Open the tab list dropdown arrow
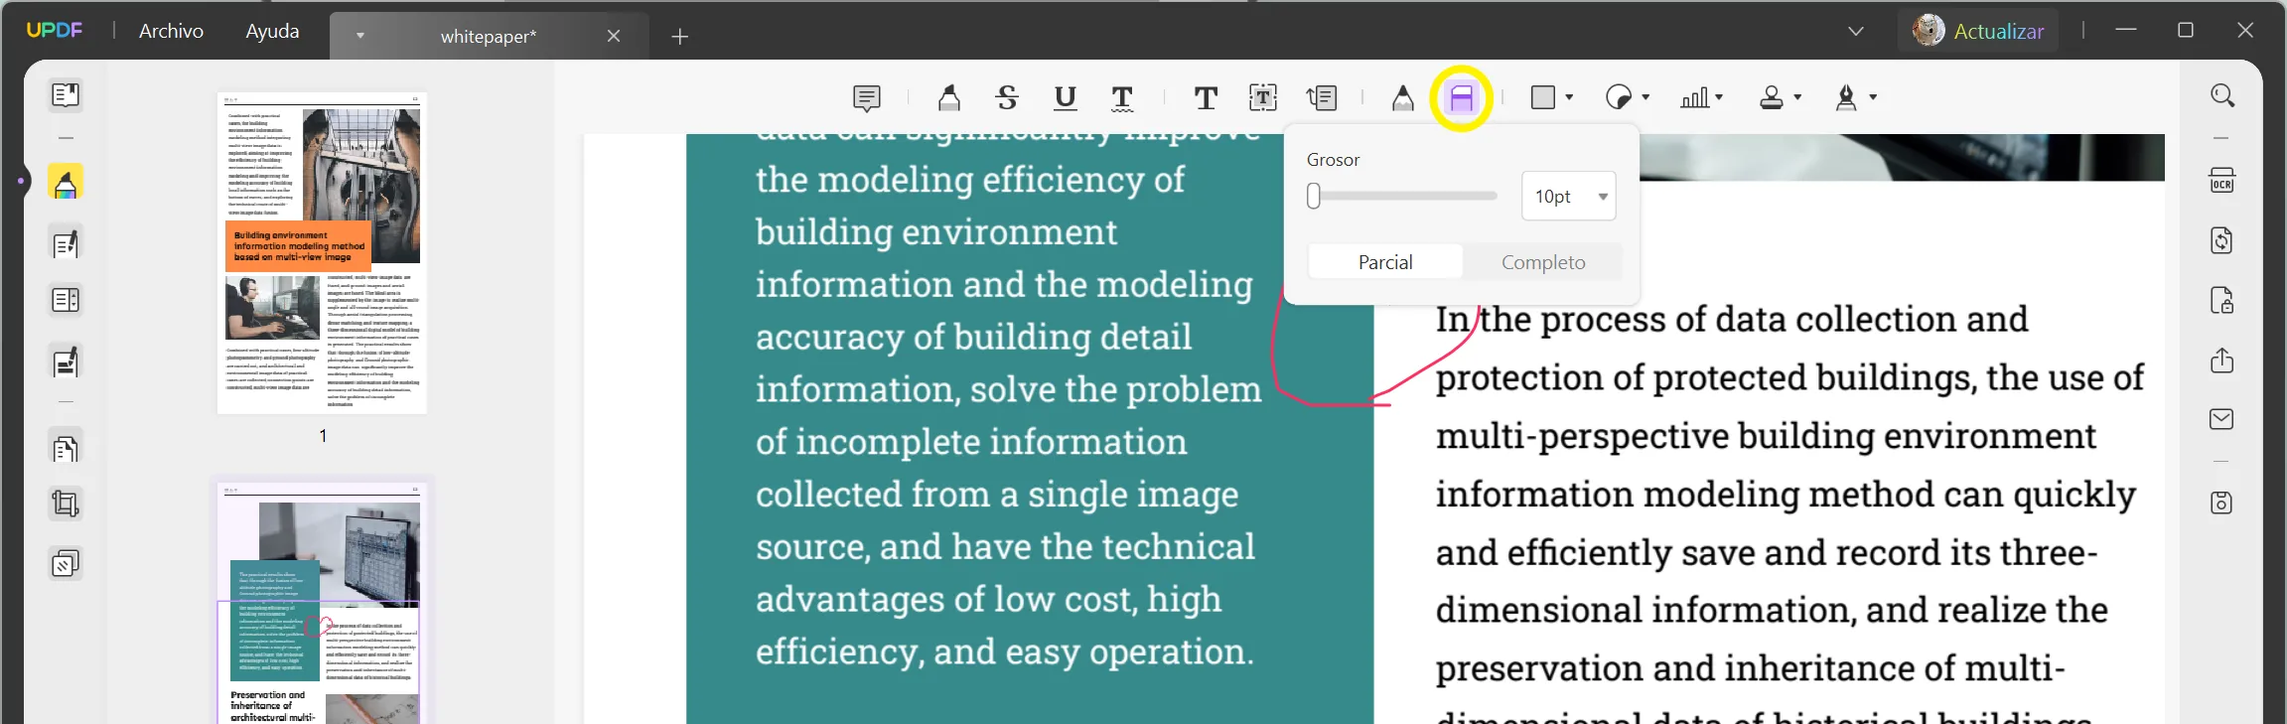The height and width of the screenshot is (724, 2287). click(360, 36)
